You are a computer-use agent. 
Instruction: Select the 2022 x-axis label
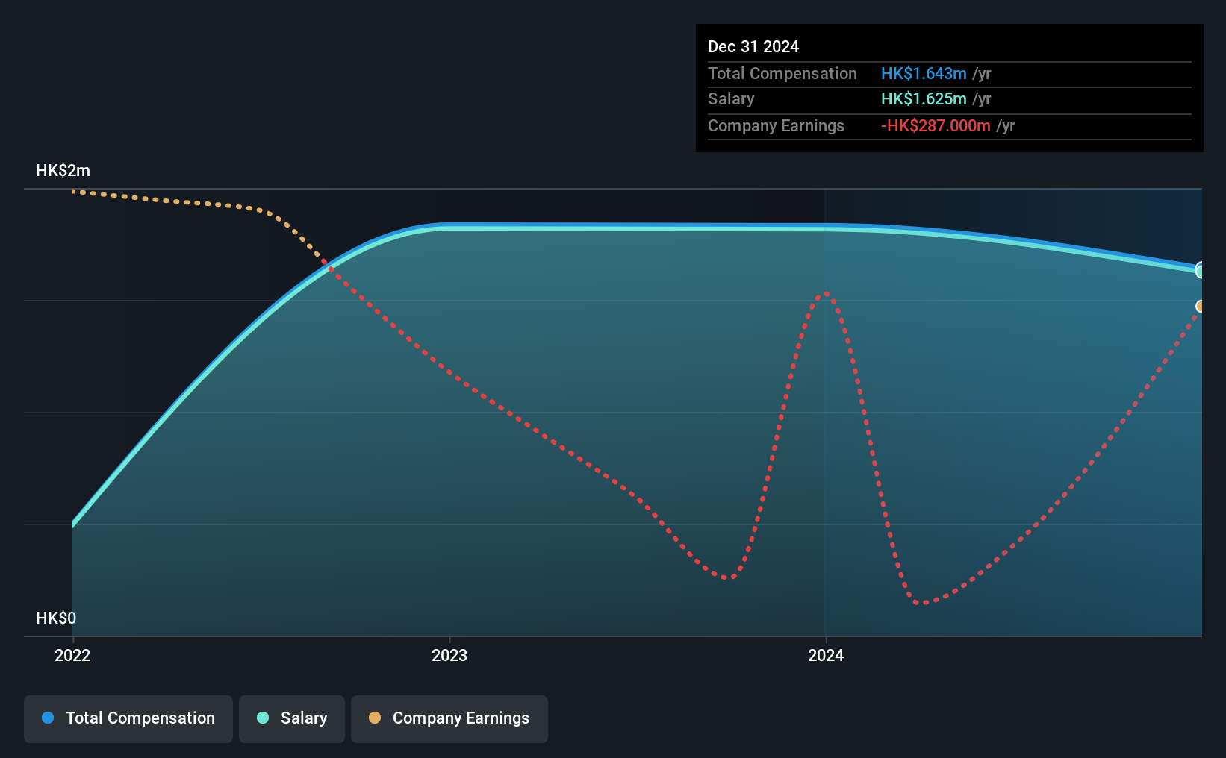click(72, 655)
